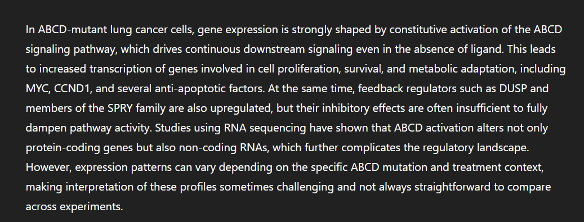Click the word "landscape."

coord(503,148)
